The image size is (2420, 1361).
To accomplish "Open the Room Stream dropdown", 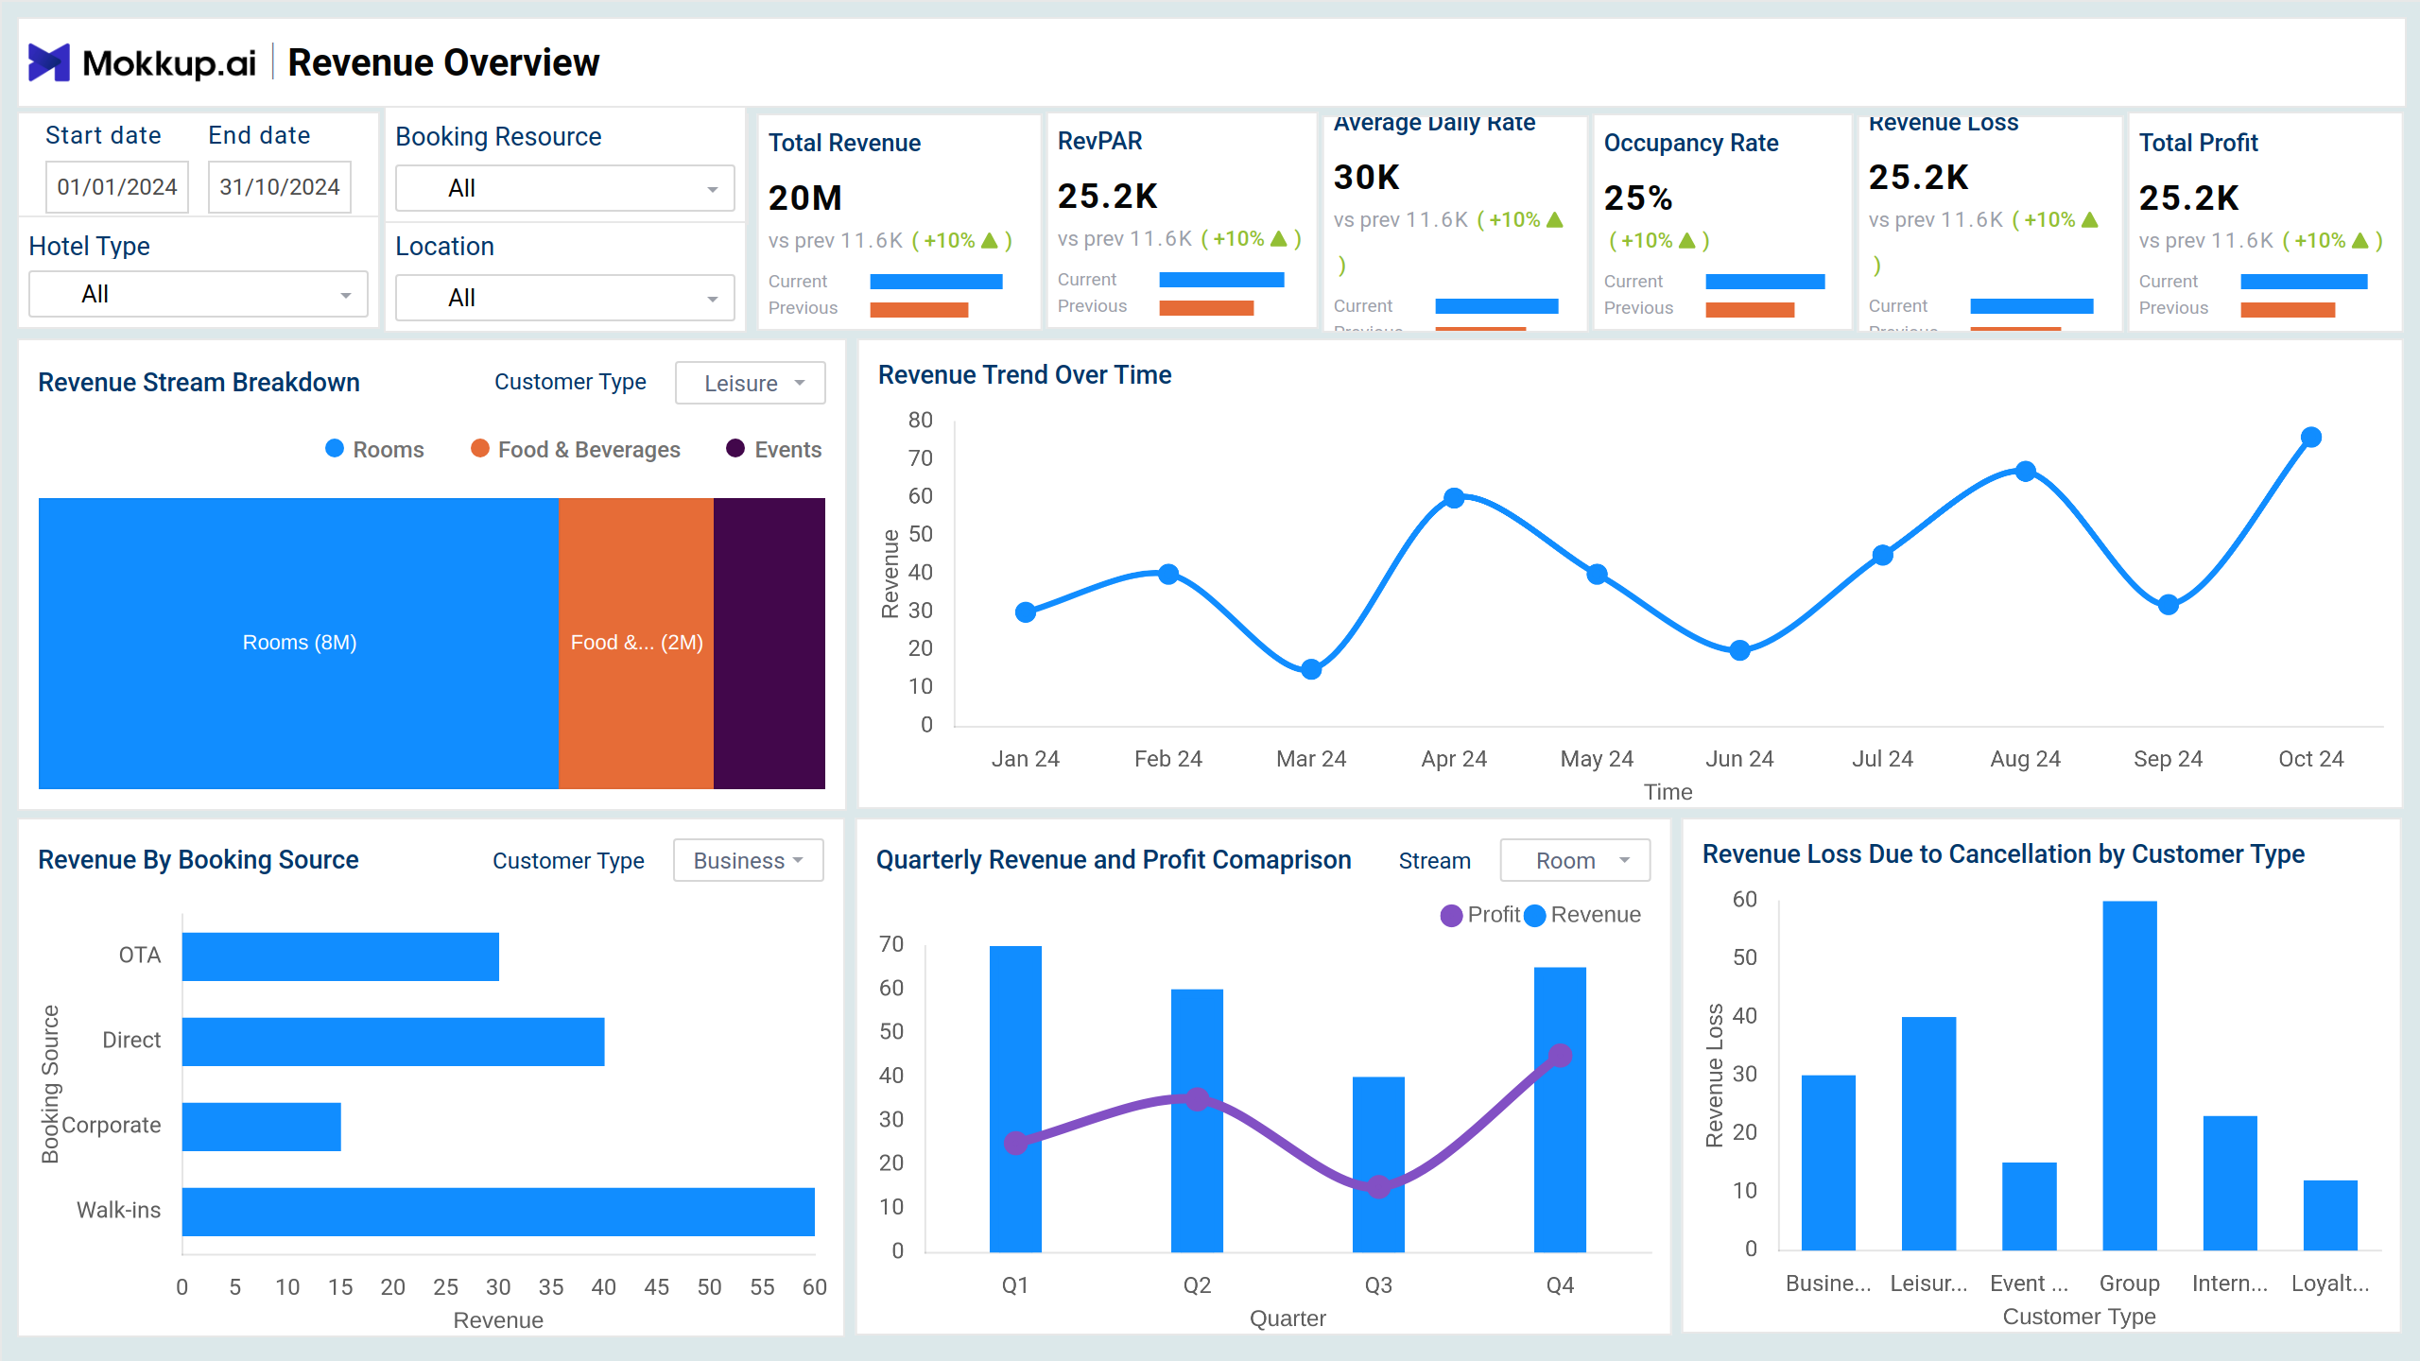I will pos(1575,860).
